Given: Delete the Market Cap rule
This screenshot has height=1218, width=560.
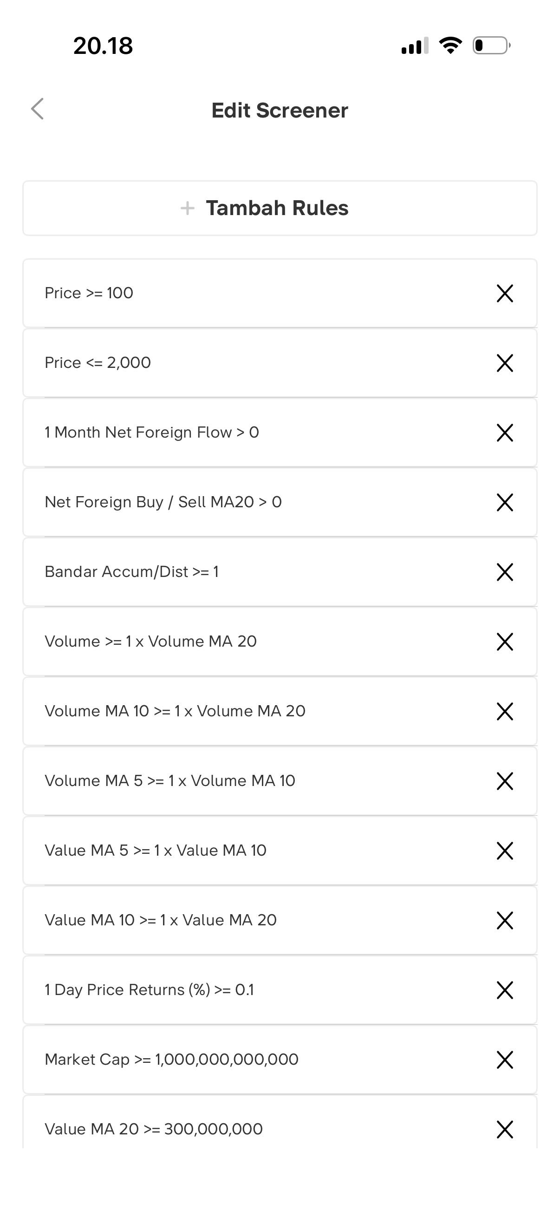Looking at the screenshot, I should pos(505,1060).
